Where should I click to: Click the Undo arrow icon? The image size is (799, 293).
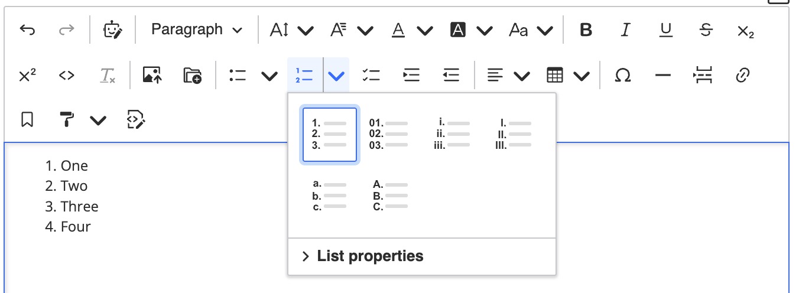27,30
